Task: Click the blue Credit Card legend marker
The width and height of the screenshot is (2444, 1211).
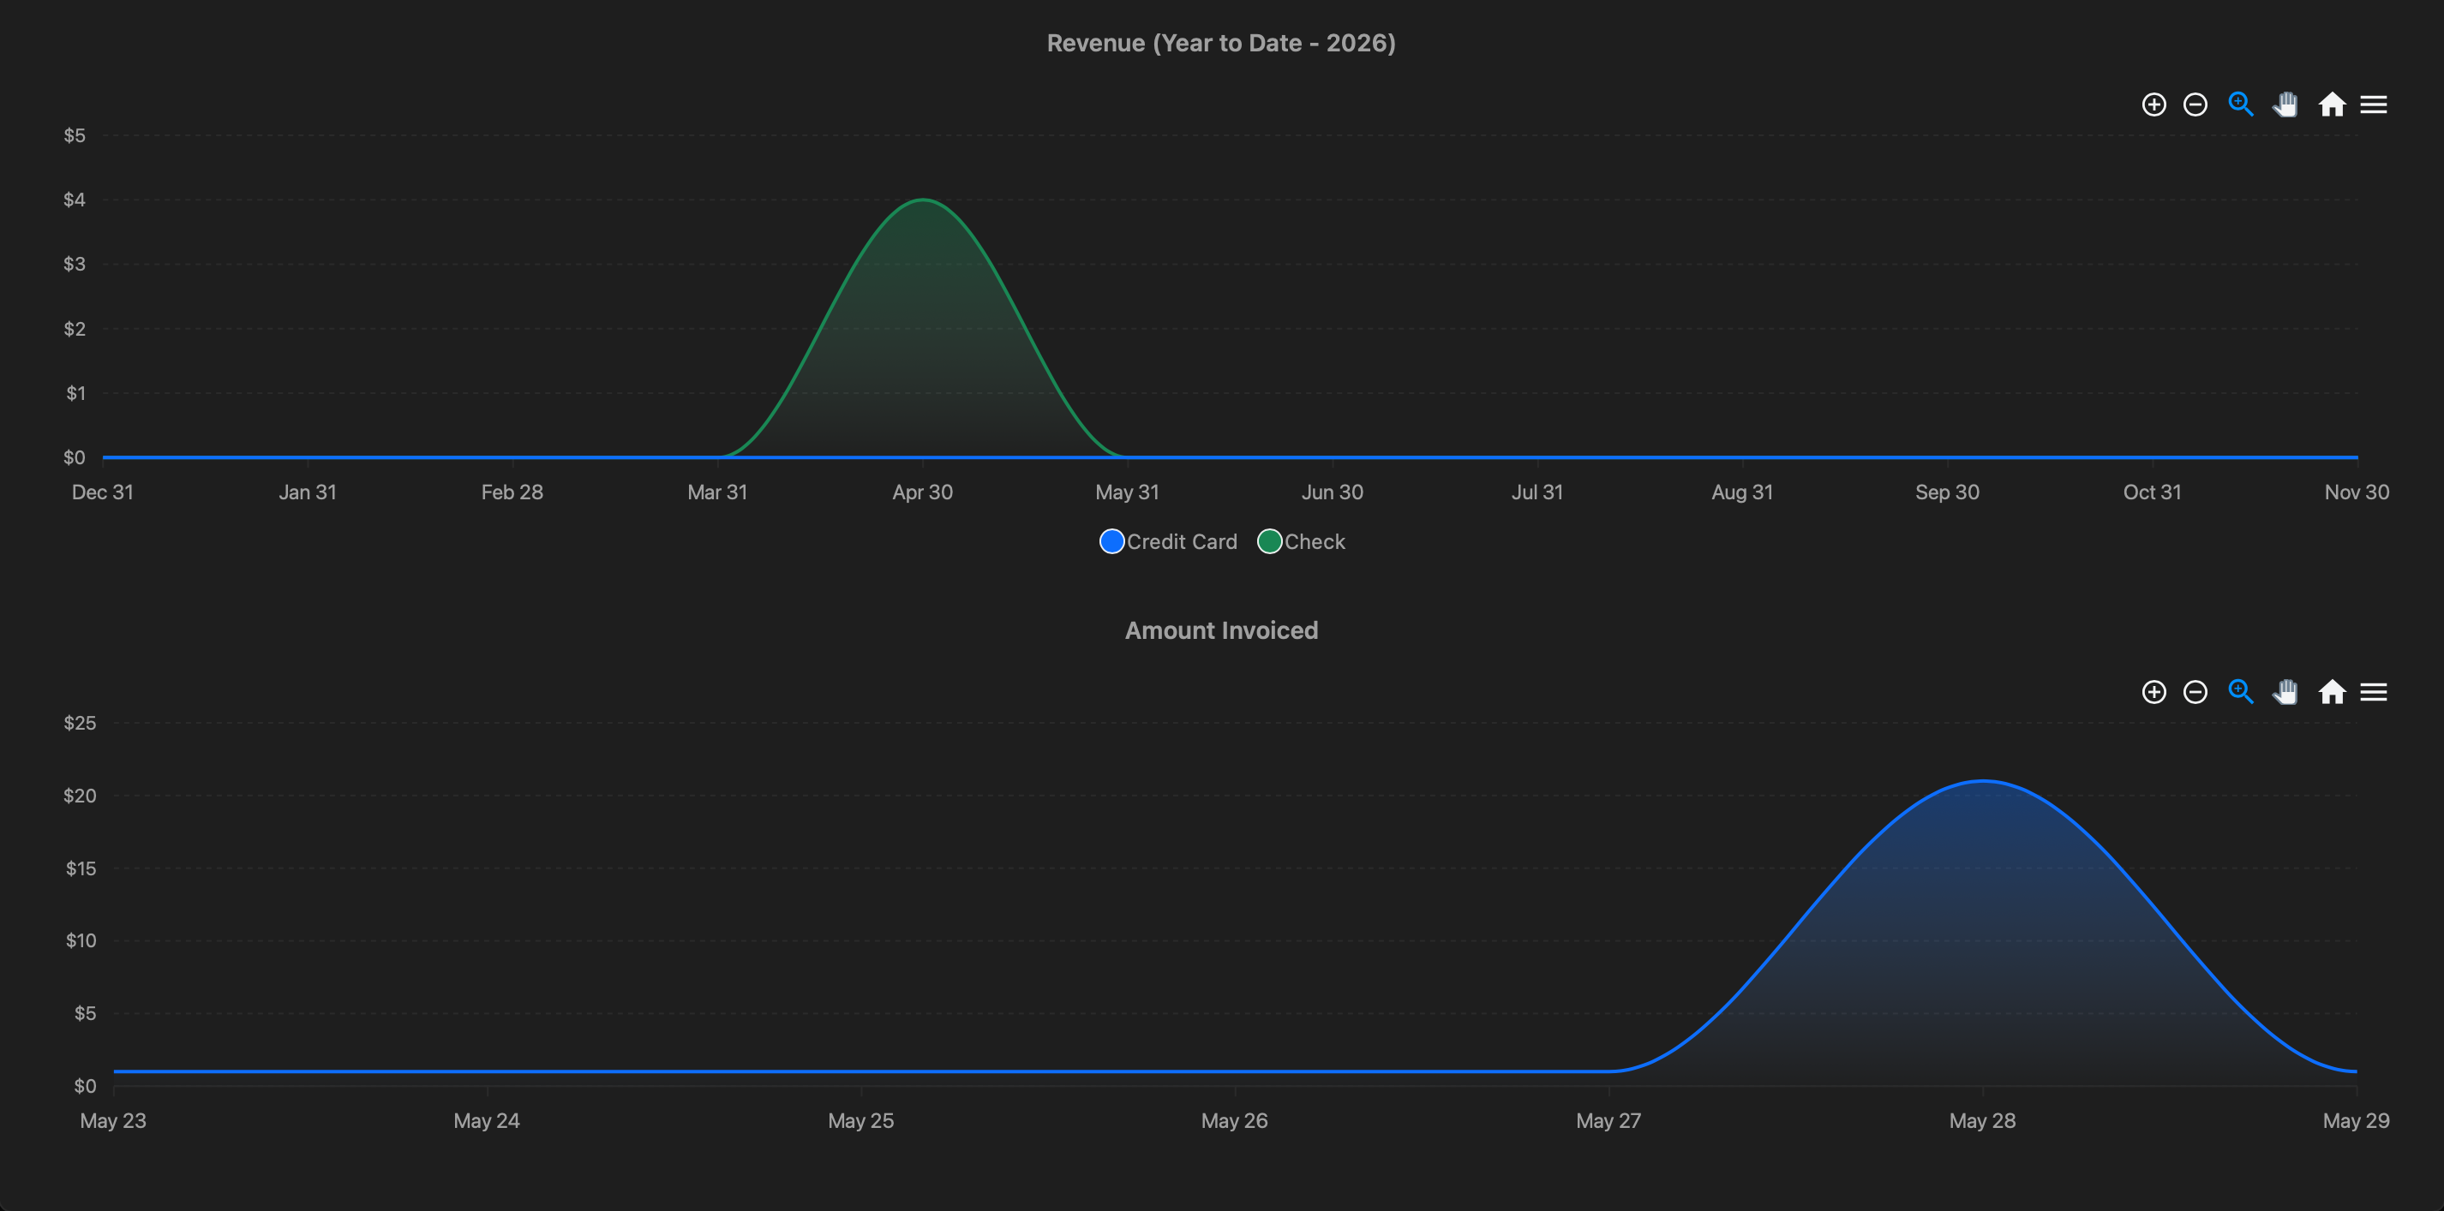Action: (1112, 541)
